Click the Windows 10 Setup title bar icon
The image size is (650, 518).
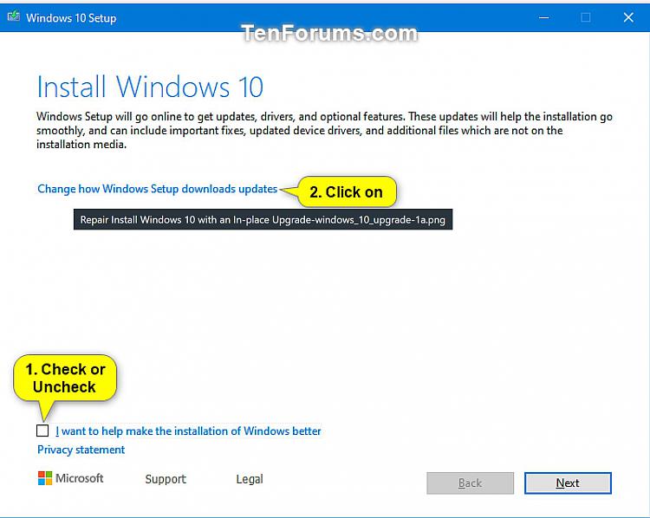(14, 16)
